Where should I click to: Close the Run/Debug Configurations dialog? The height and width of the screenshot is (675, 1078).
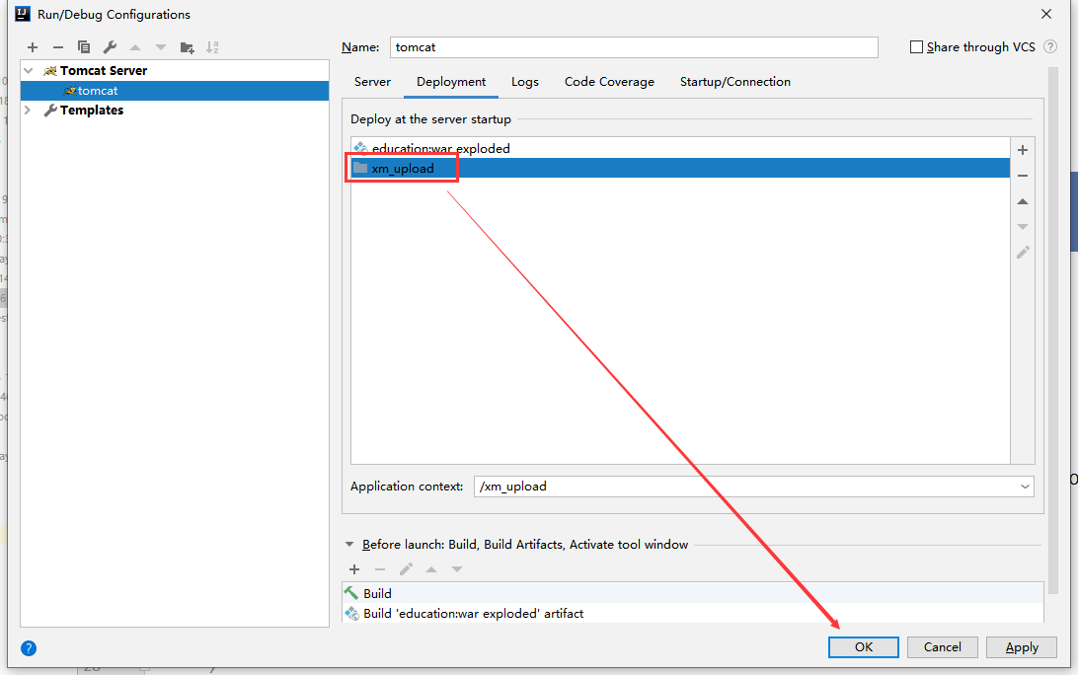coord(1045,14)
